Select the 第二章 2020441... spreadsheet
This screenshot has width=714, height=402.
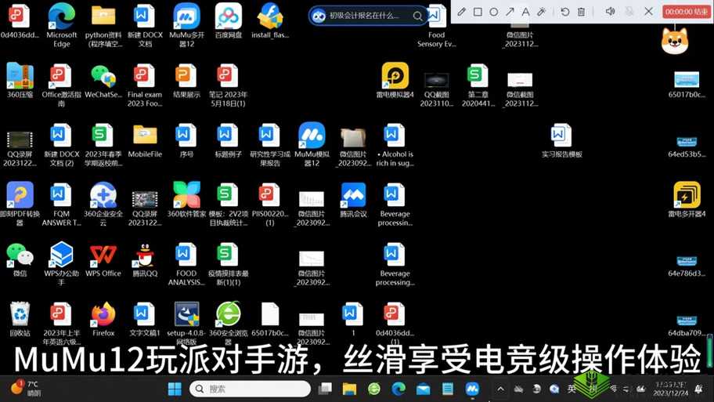pos(478,85)
